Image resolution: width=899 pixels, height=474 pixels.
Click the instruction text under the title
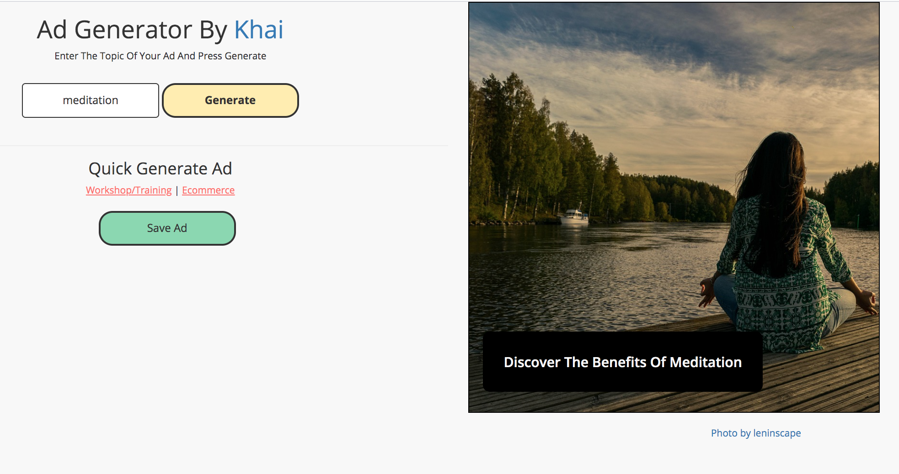point(160,55)
